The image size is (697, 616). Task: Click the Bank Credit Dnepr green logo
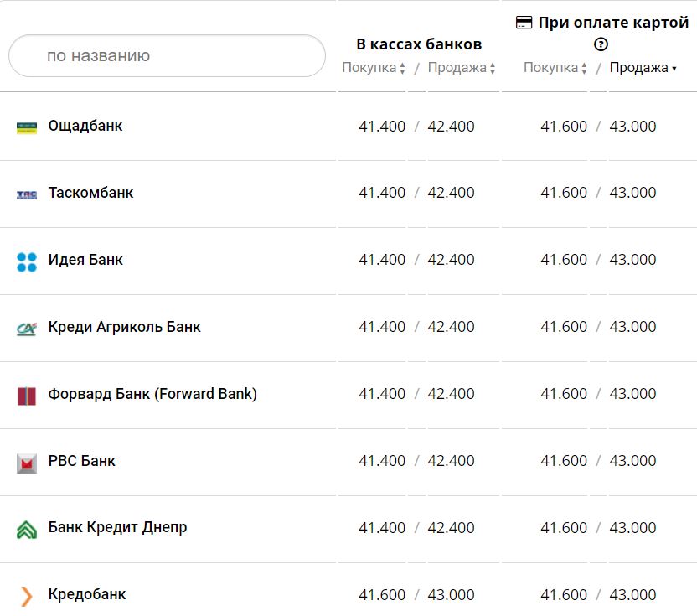click(27, 530)
